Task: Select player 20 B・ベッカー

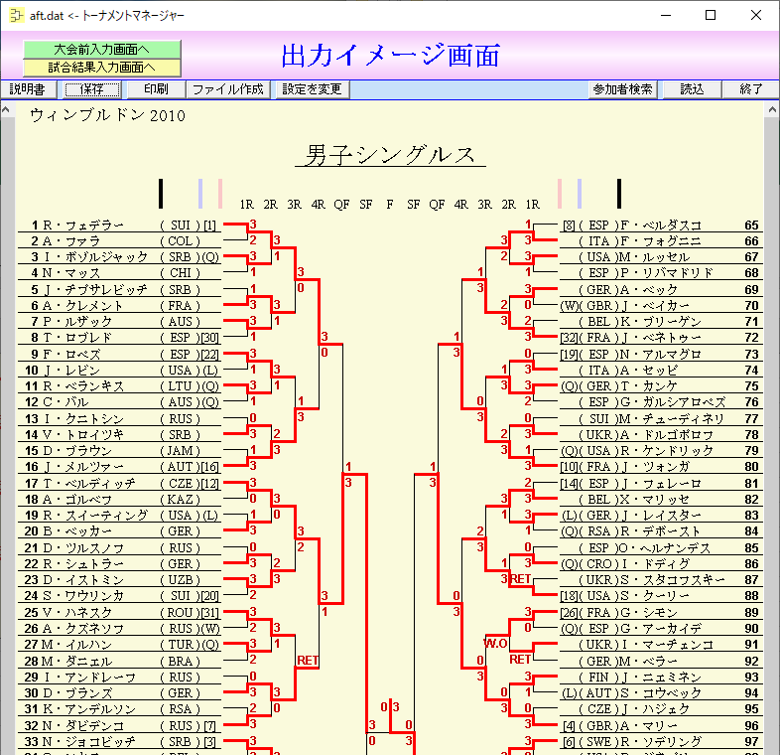Action: pos(119,530)
